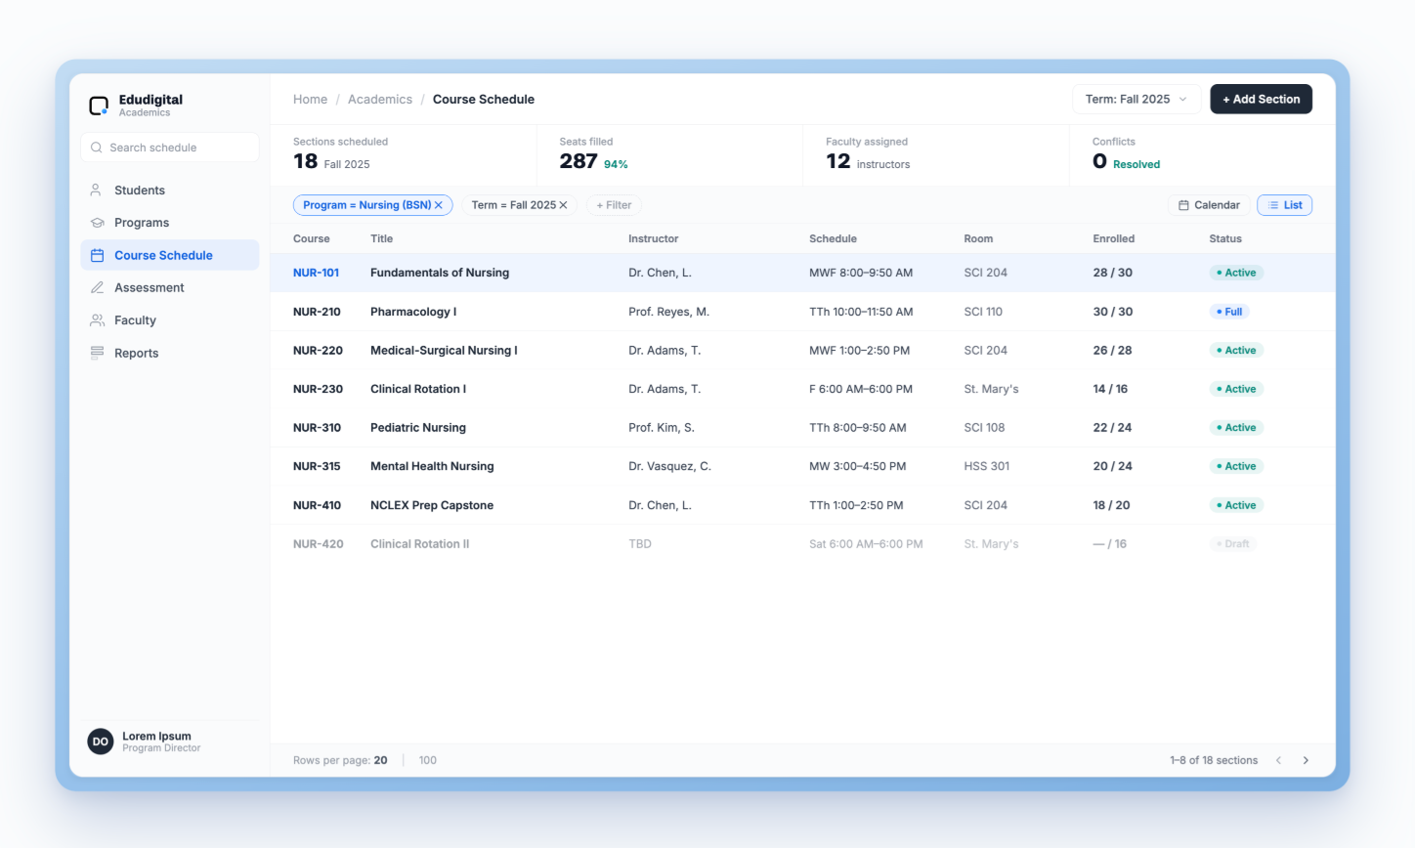Click the Search schedule field
The image size is (1415, 848).
click(x=170, y=148)
